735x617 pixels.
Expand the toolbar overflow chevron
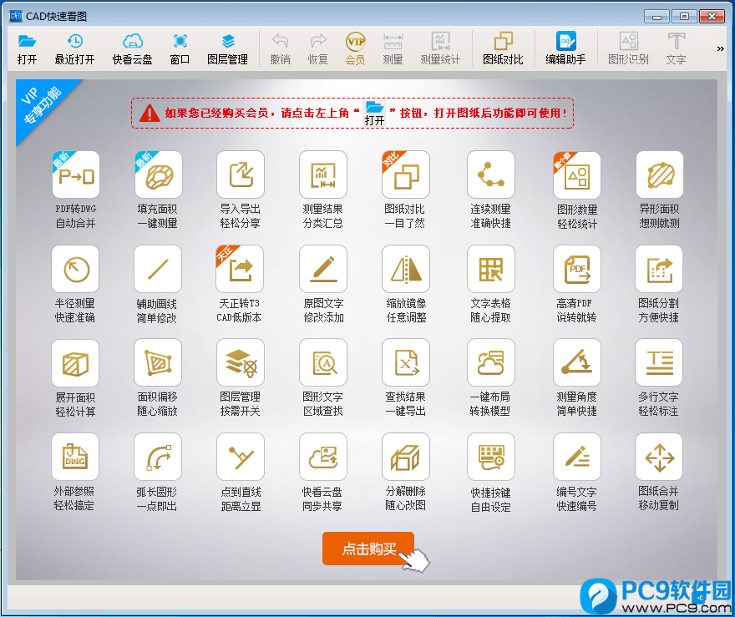click(721, 48)
